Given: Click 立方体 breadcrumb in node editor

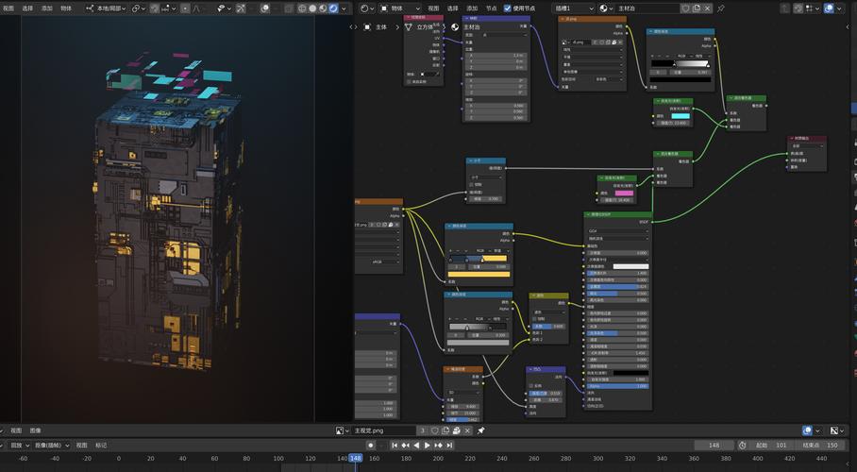Looking at the screenshot, I should point(426,26).
